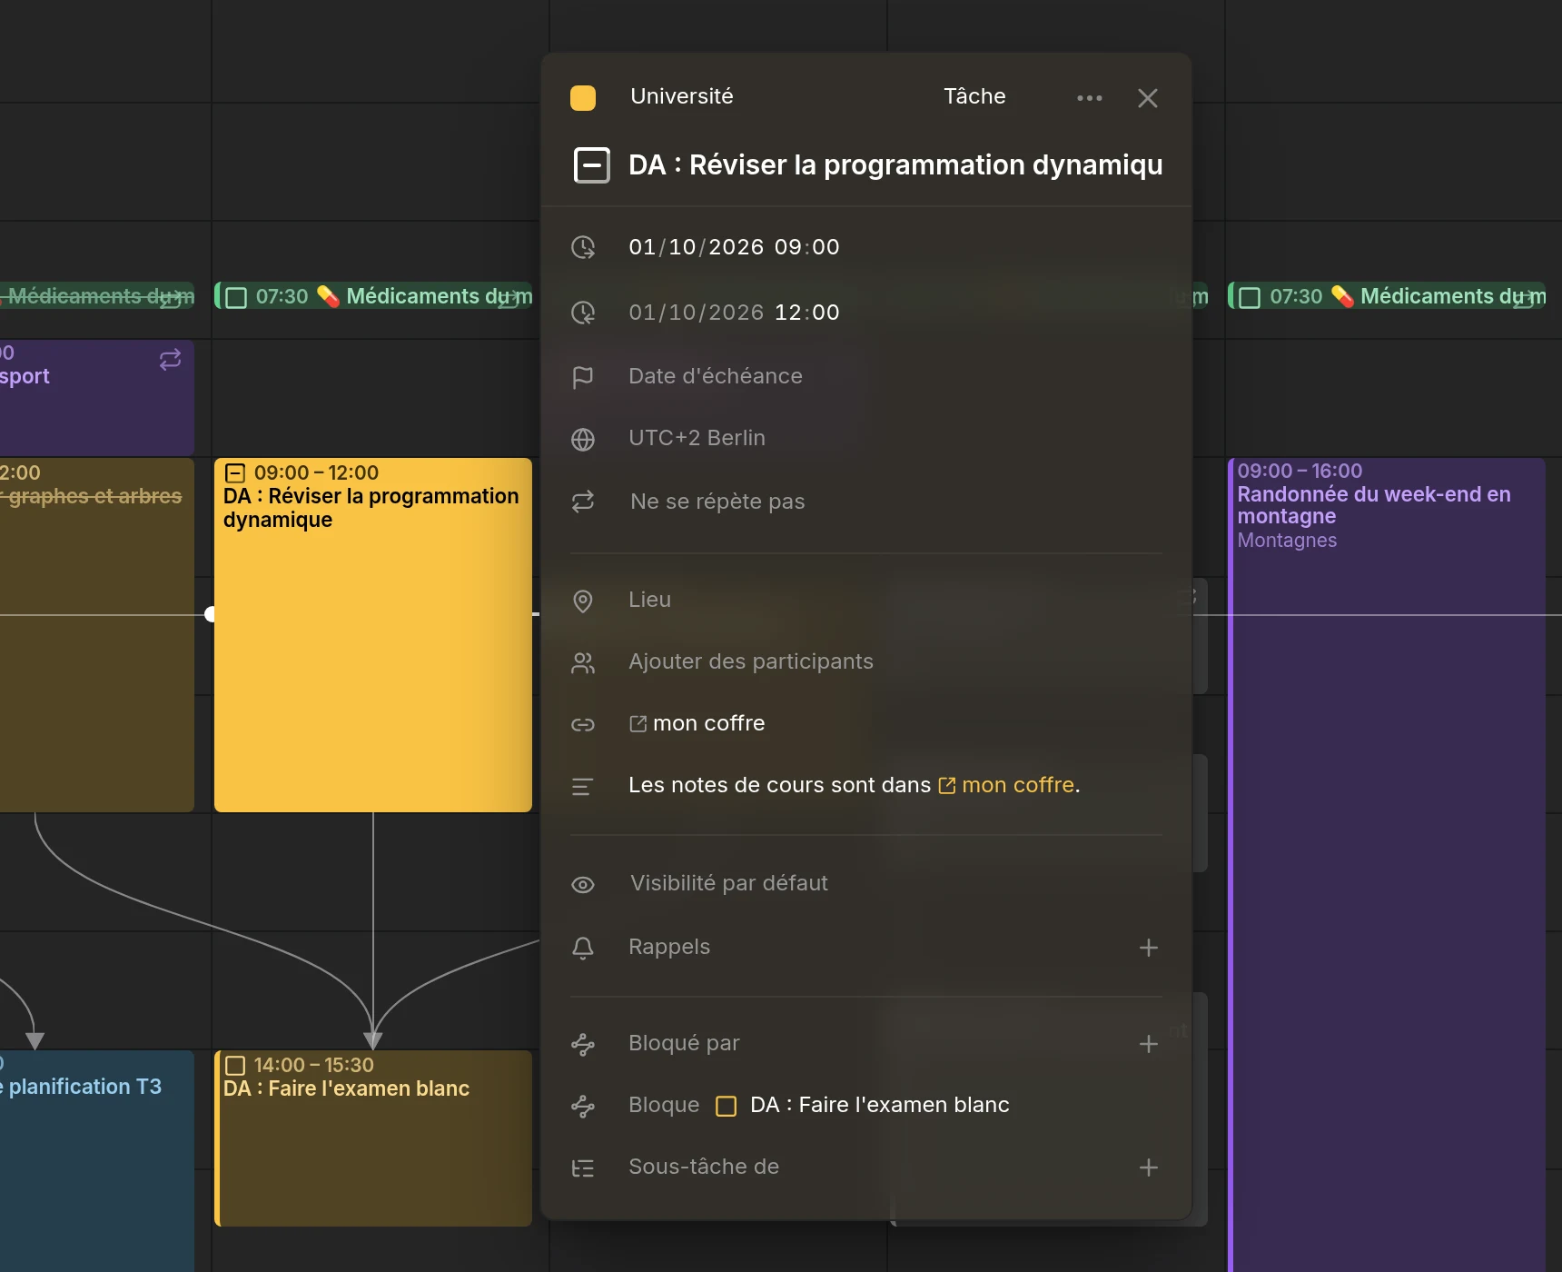Viewport: 1562px width, 1272px height.
Task: Click the start time clock icon
Action: point(583,247)
